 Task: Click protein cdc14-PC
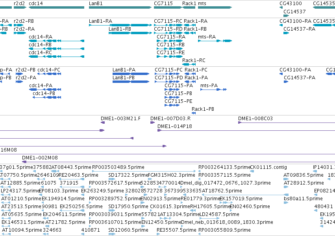49,74
